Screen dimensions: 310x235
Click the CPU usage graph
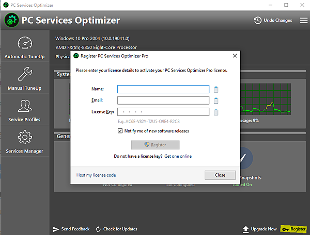point(266,99)
